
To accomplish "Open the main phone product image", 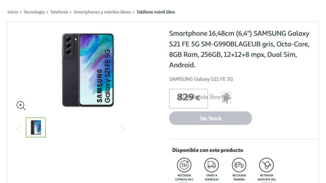I will click(x=88, y=70).
